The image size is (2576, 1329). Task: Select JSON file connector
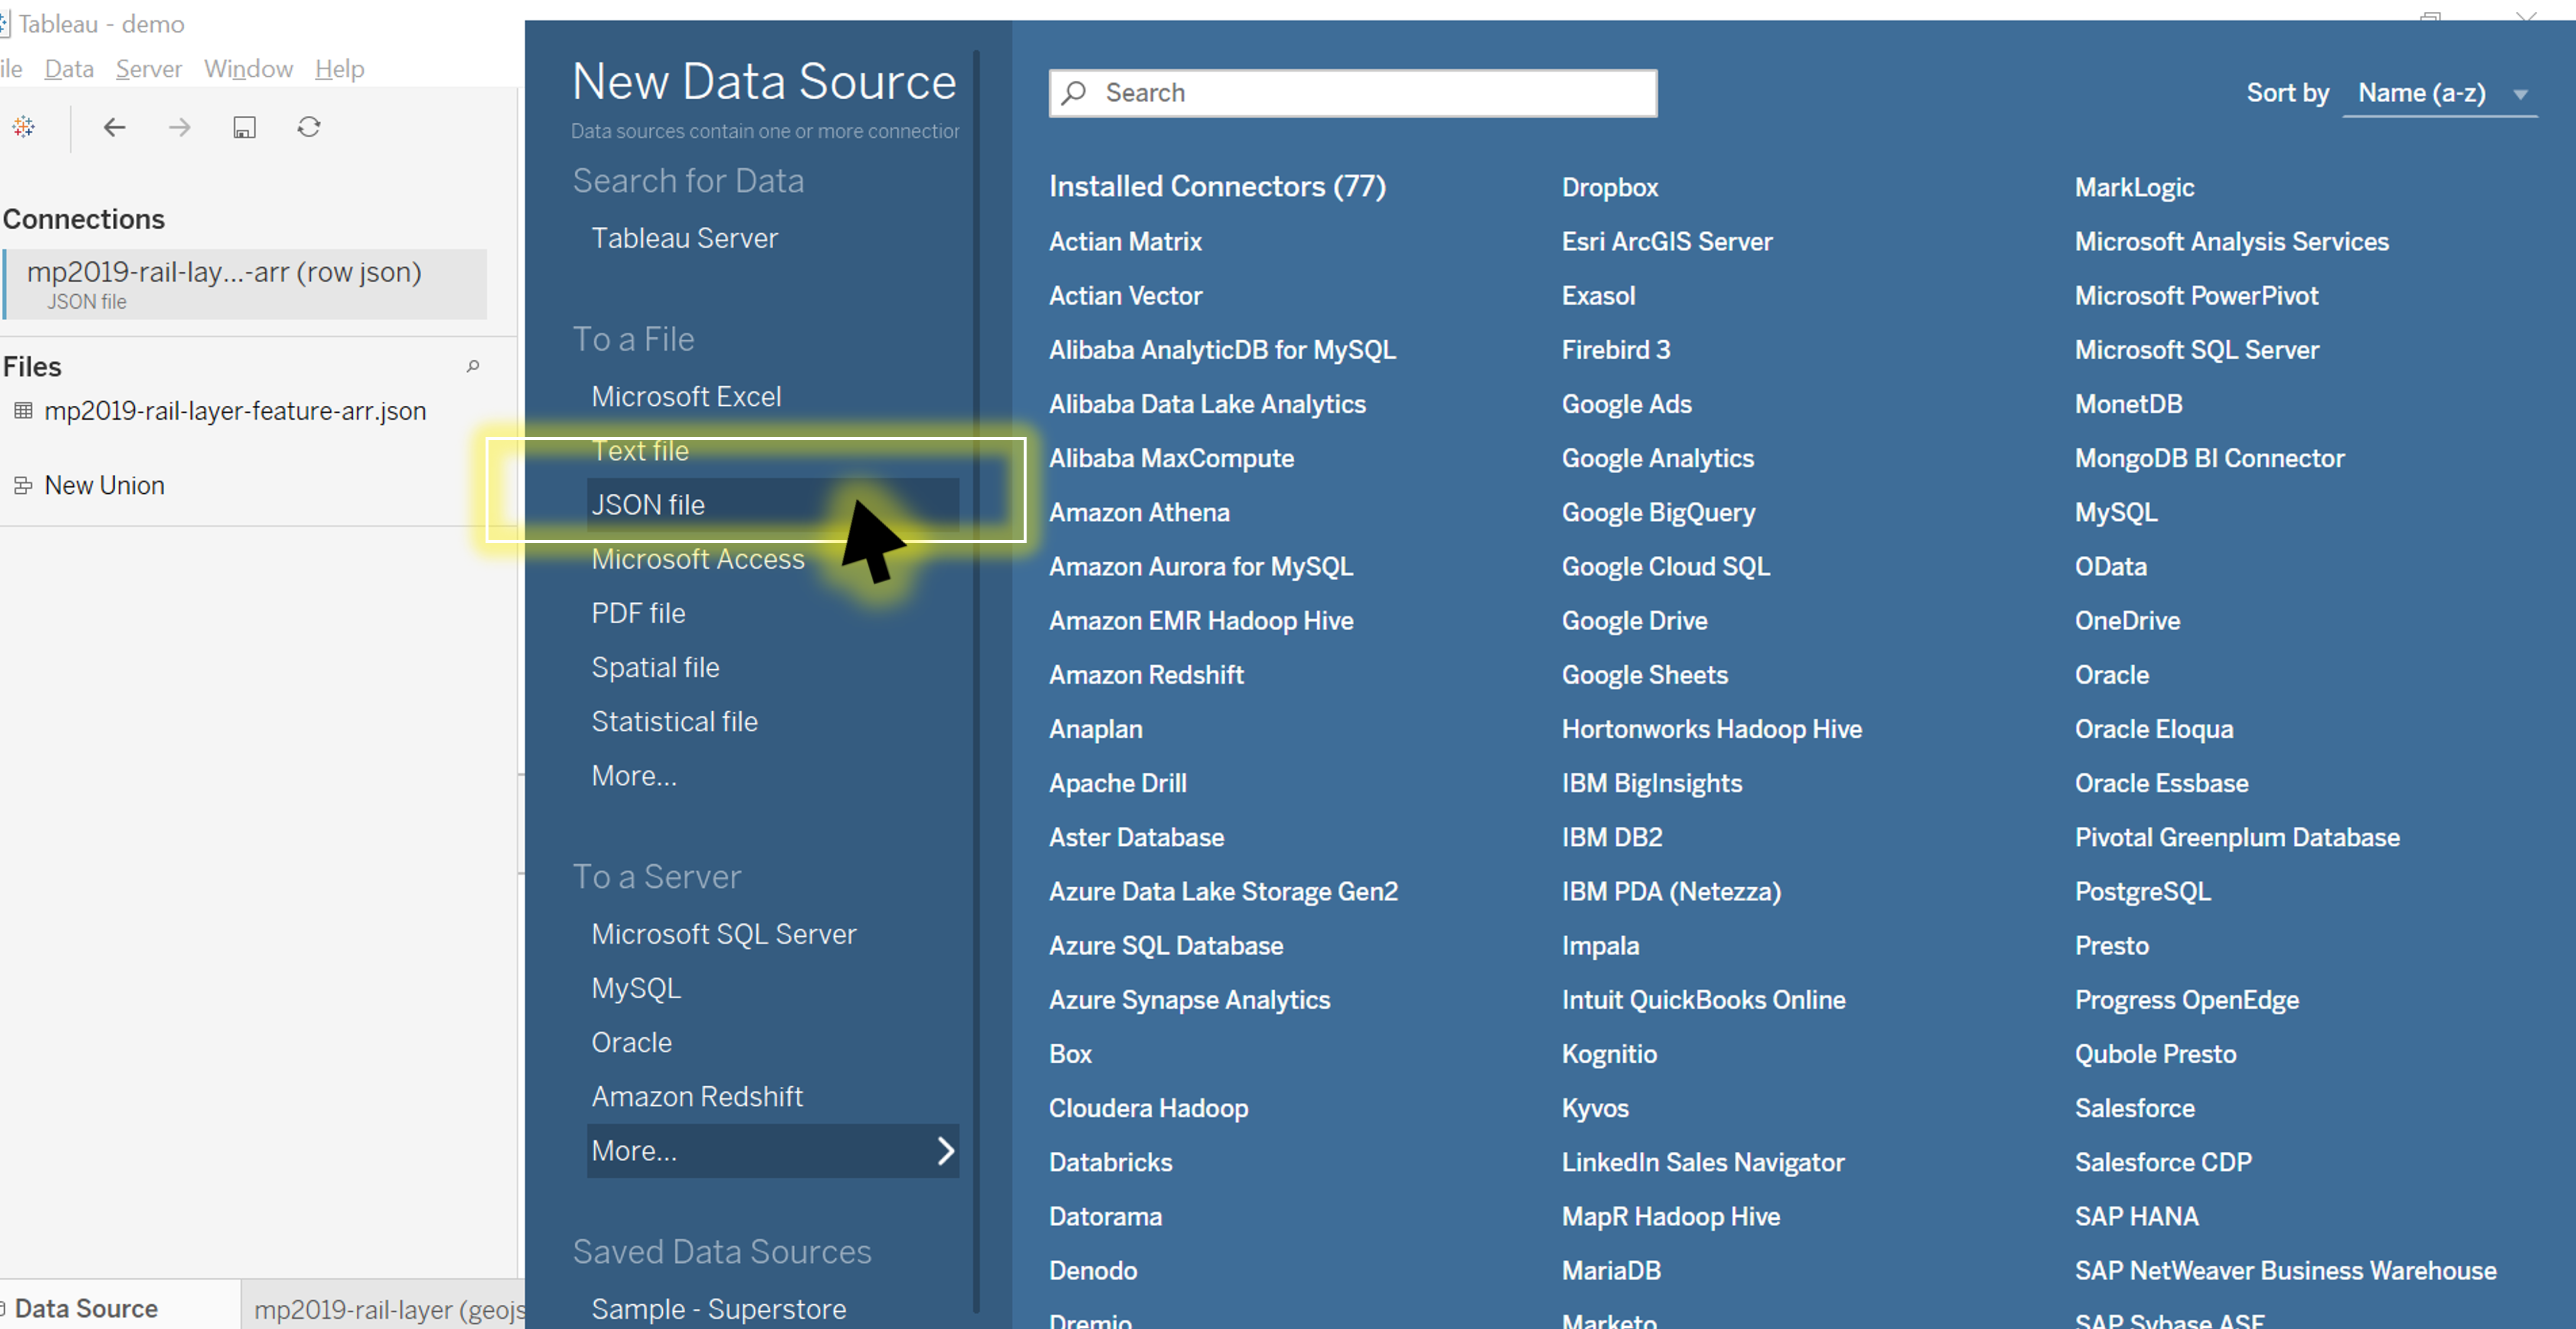[648, 504]
